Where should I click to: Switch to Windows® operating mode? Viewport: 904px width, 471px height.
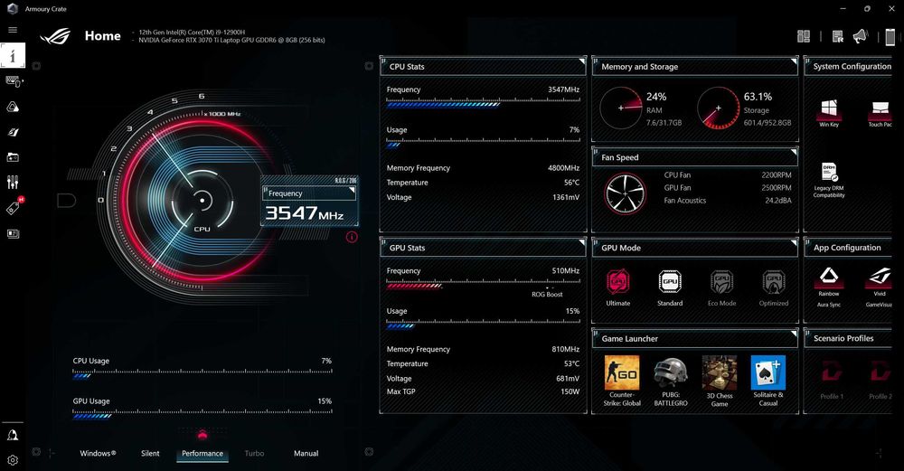point(98,453)
